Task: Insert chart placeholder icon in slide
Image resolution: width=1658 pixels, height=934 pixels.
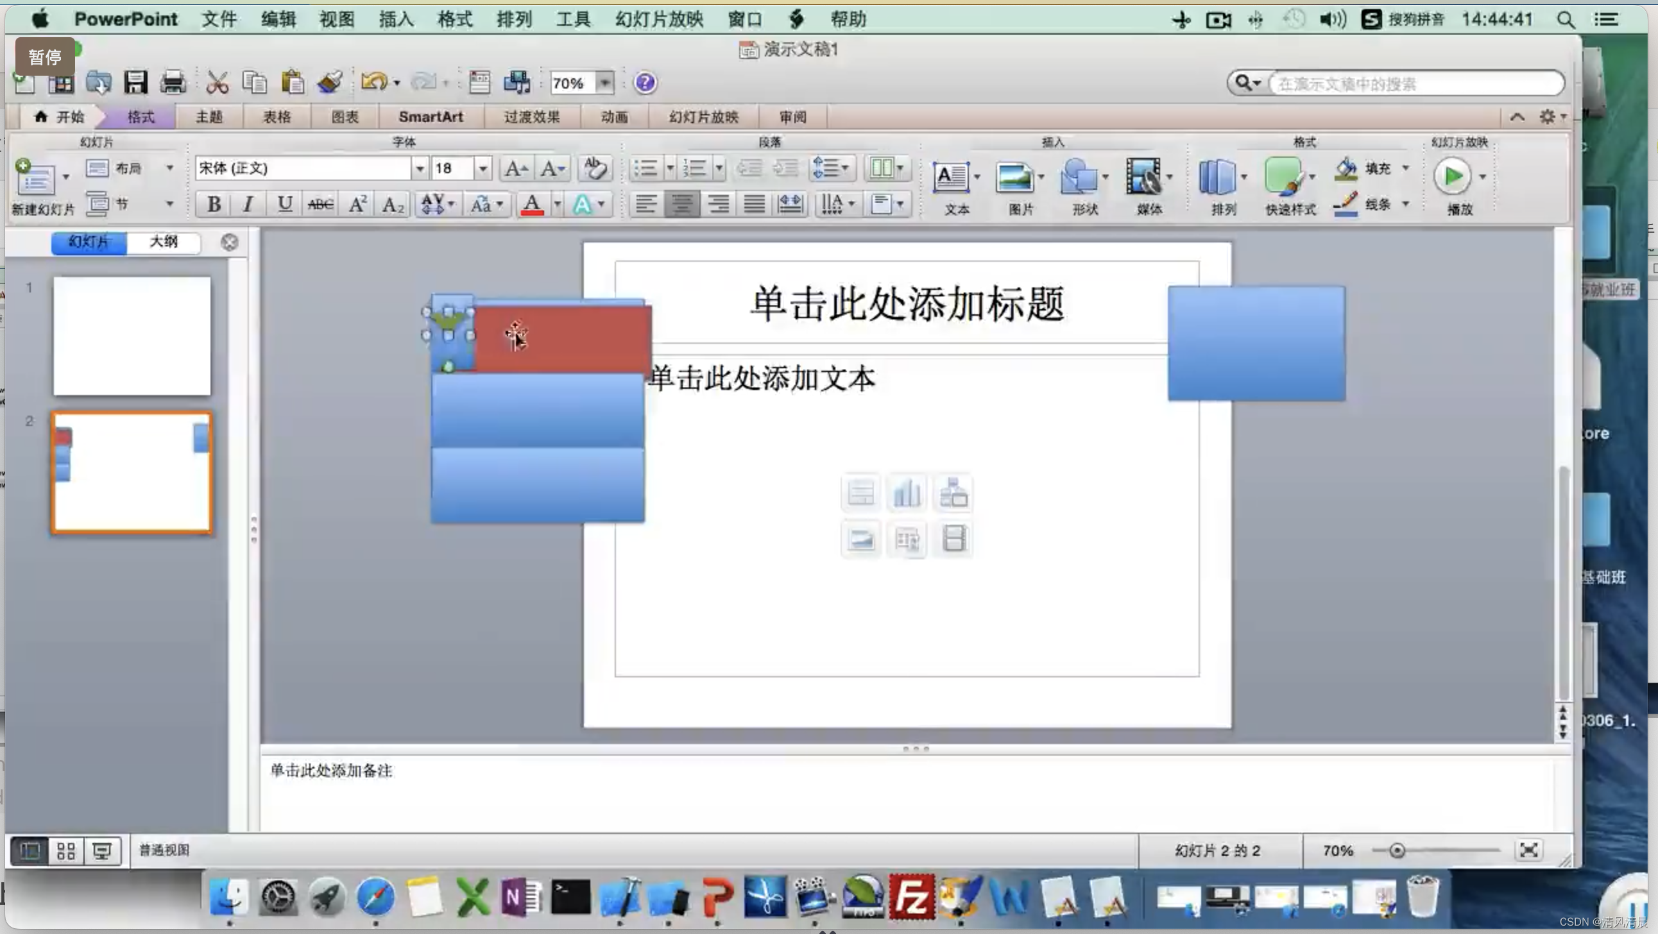Action: (x=907, y=493)
